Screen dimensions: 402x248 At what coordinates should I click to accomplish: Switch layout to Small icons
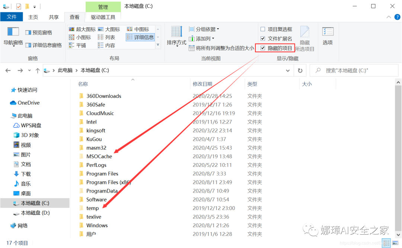[80, 38]
